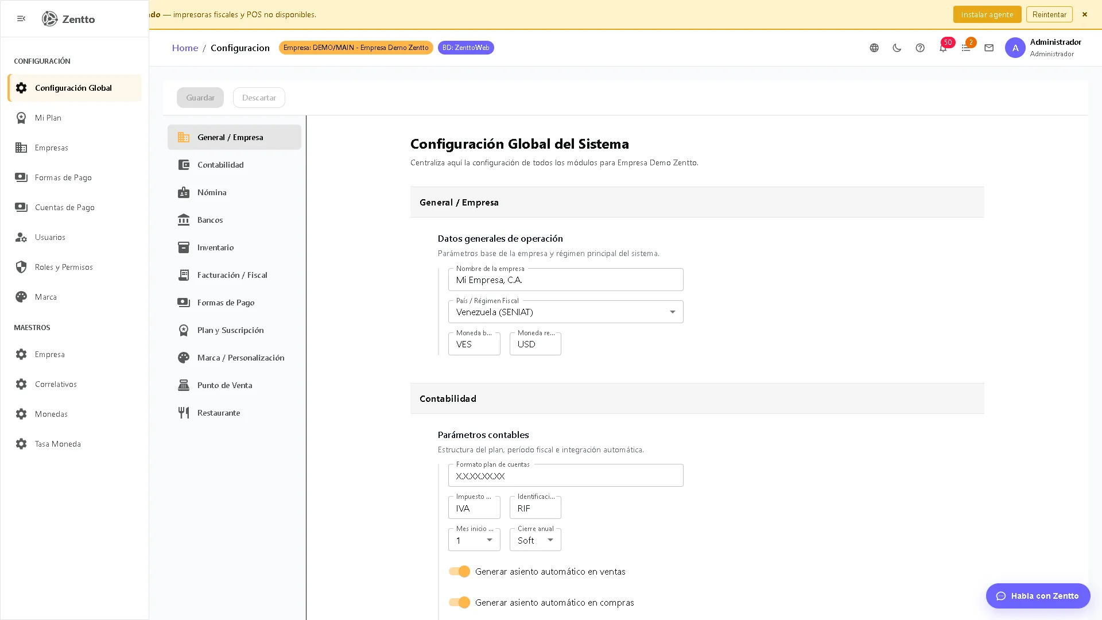Click the palette icon beside Marca

click(21, 297)
